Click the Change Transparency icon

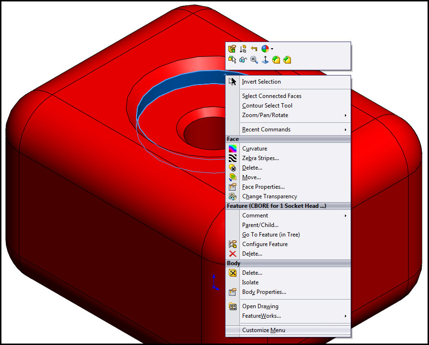pyautogui.click(x=233, y=196)
